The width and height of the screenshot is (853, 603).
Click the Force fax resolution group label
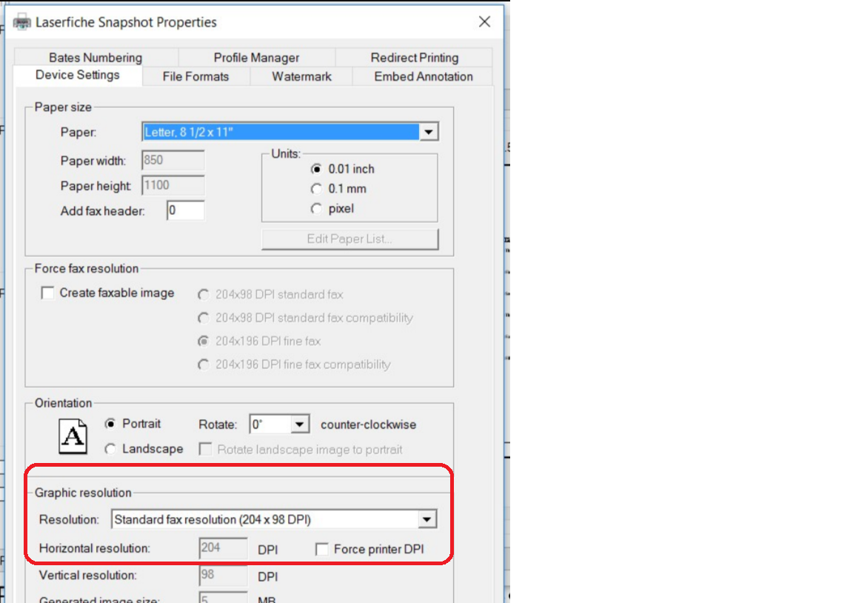click(87, 268)
